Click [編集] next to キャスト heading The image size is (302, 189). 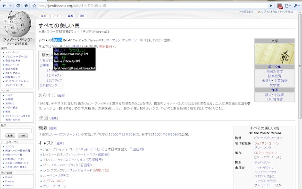pyautogui.click(x=59, y=143)
